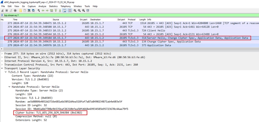This screenshot has height=122, width=259.
Task: Reset text to normal size
Action: click(x=84, y=11)
